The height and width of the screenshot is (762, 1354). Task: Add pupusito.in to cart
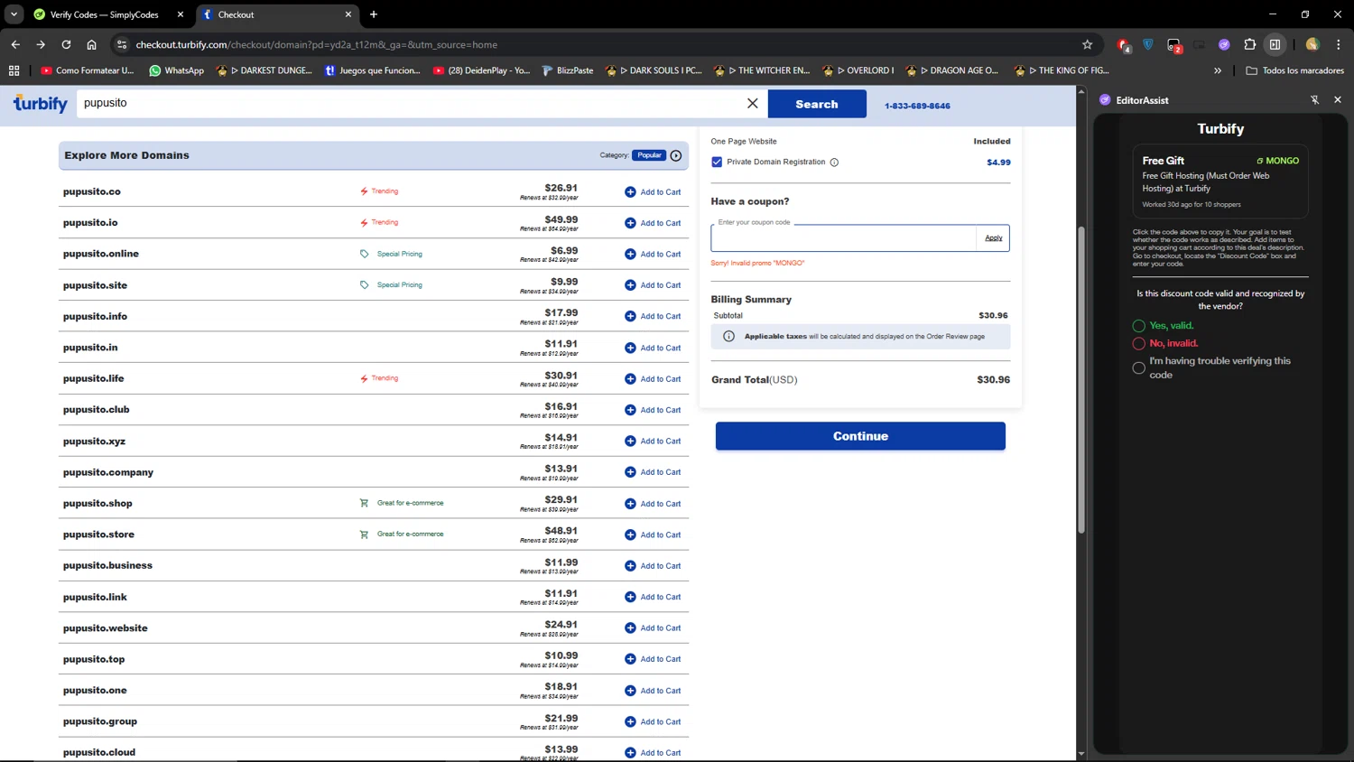coord(653,348)
